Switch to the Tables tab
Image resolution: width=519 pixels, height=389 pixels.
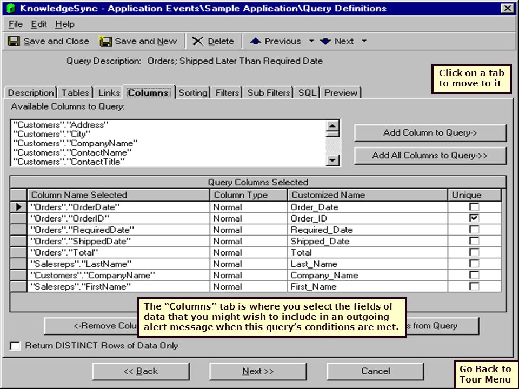point(75,92)
